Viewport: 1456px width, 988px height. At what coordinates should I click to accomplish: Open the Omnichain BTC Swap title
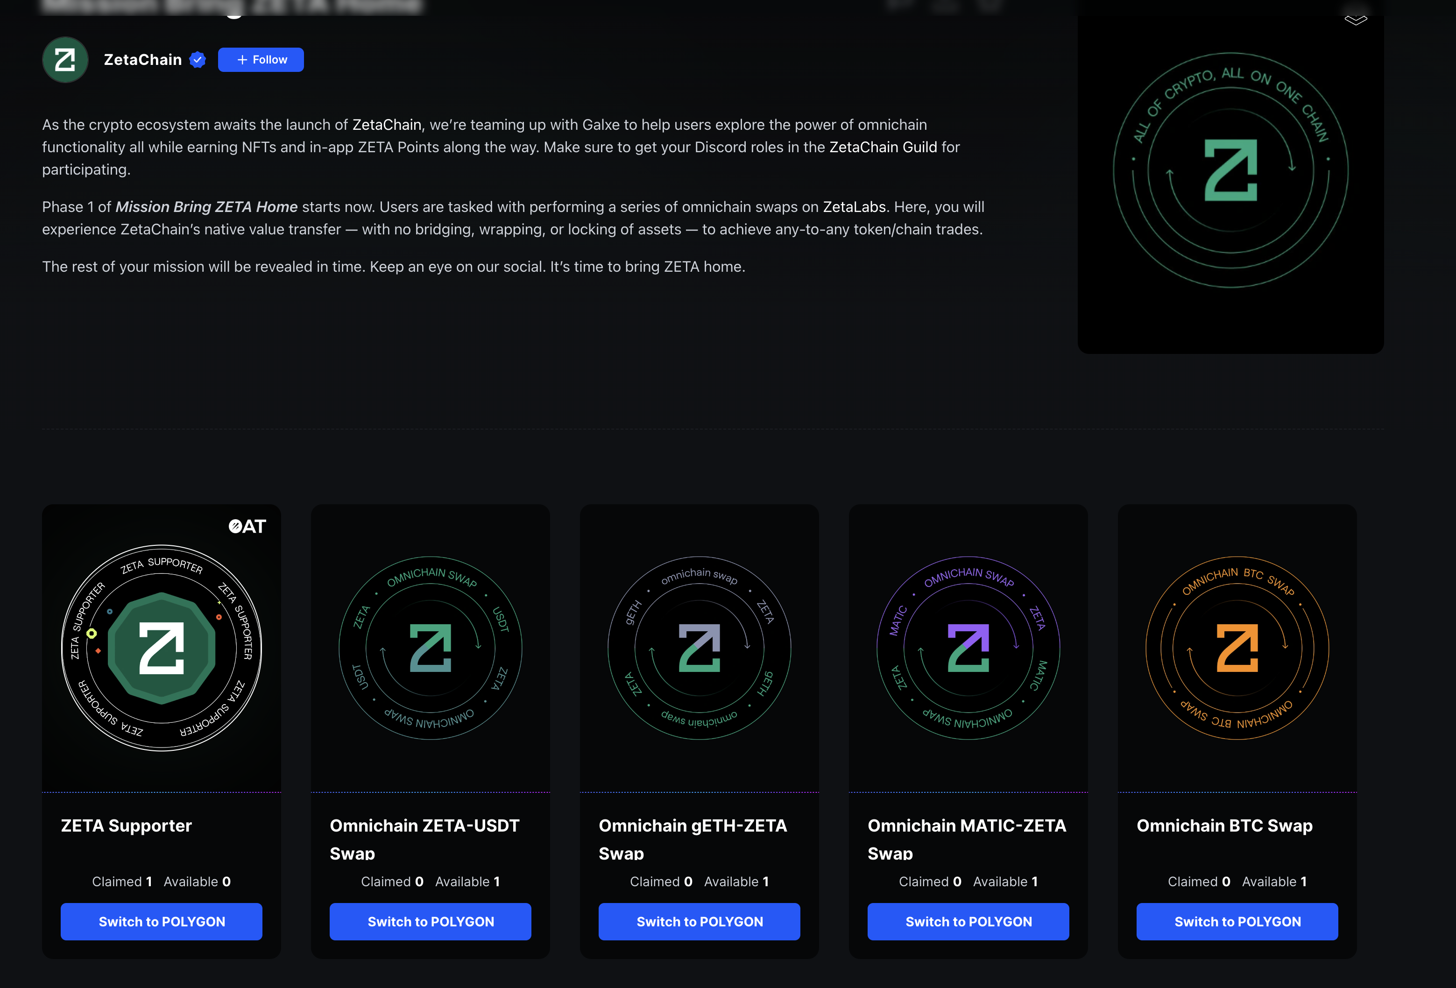click(1224, 826)
